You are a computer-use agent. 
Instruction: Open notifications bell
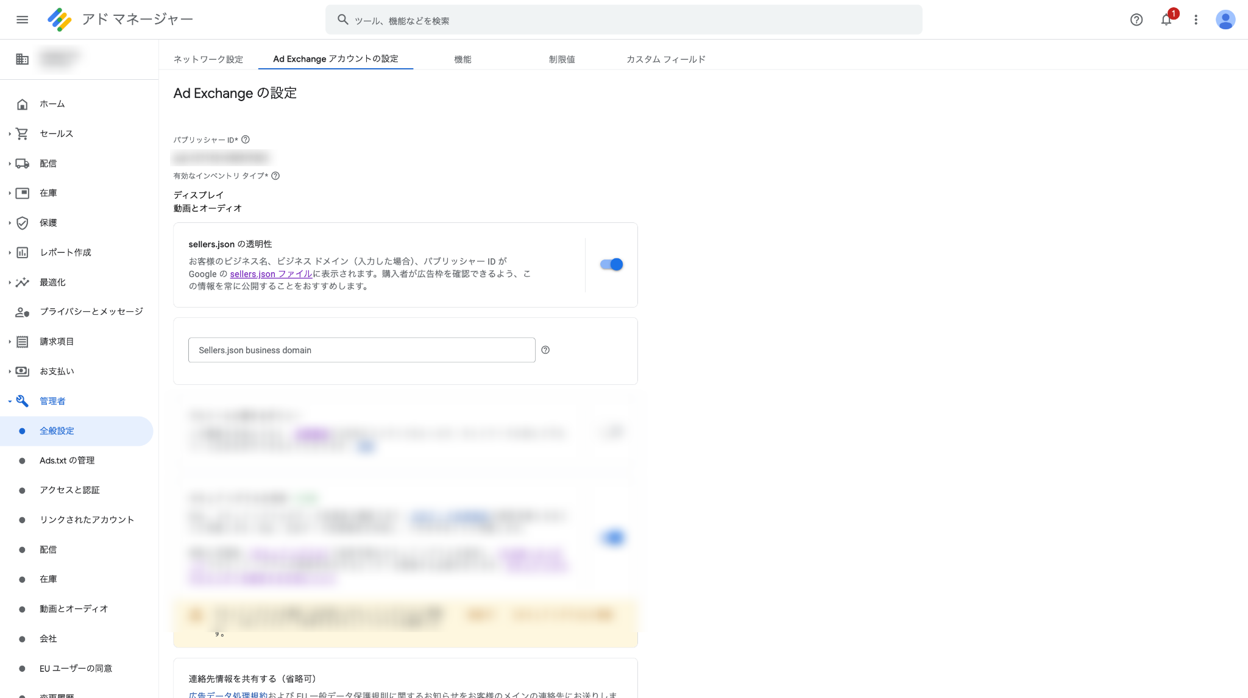(1166, 19)
